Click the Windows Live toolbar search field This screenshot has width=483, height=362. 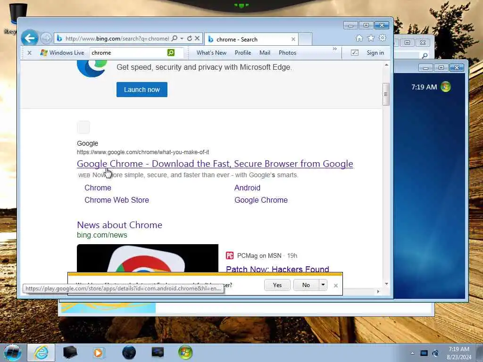click(129, 53)
